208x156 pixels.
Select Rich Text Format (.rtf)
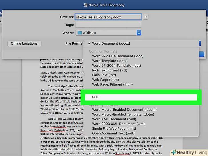click(141, 70)
